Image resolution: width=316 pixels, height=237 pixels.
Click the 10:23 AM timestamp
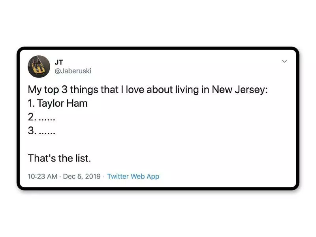(43, 177)
